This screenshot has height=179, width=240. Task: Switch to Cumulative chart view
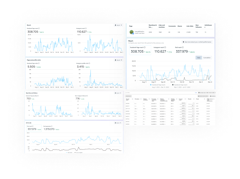pos(207,58)
